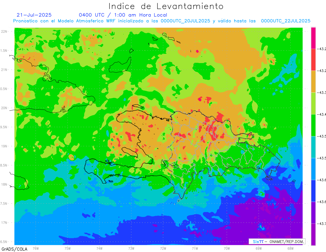Click the "19N" latitude axis label

pyautogui.click(x=4, y=146)
